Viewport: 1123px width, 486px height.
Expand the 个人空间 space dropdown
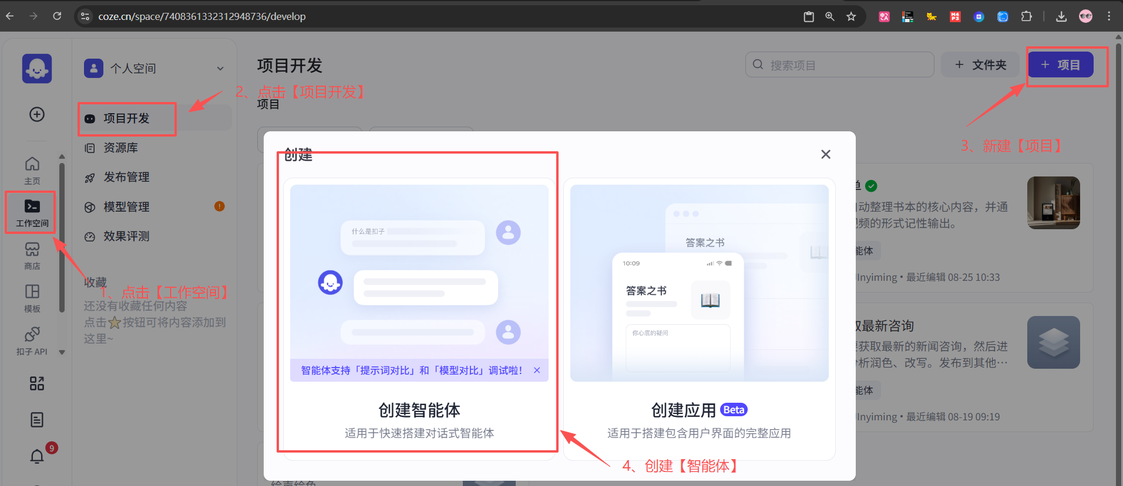(220, 69)
